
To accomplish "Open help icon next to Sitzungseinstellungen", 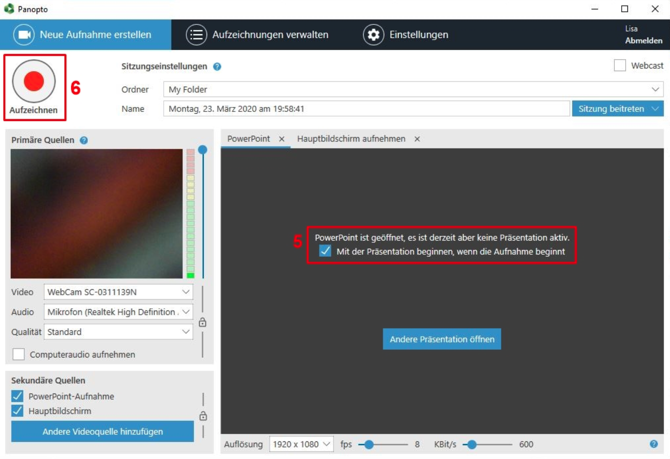I will [217, 67].
